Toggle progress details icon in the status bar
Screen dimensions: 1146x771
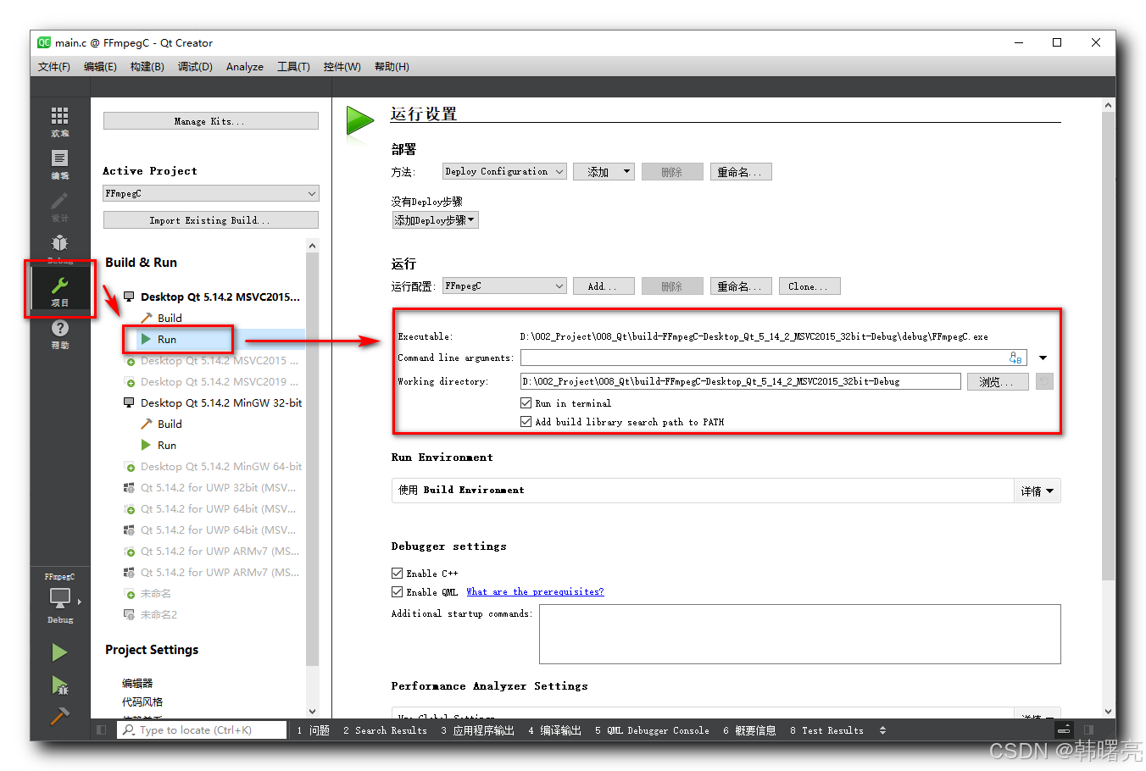coord(1065,729)
